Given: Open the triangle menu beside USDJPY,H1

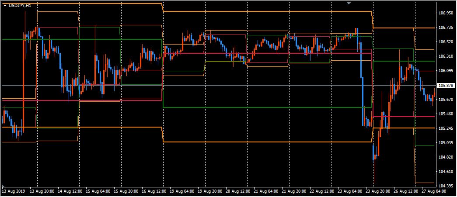Looking at the screenshot, I should 5,5.
